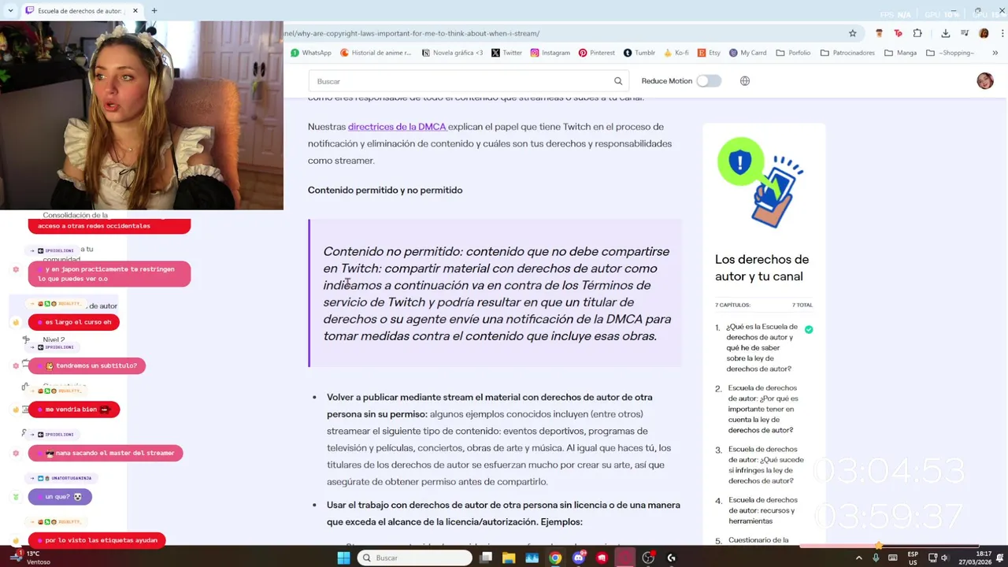The height and width of the screenshot is (567, 1008).
Task: Click the shield and phone illustration
Action: (761, 183)
